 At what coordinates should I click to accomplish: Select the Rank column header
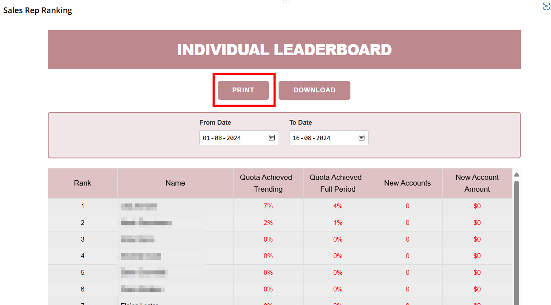pyautogui.click(x=83, y=183)
